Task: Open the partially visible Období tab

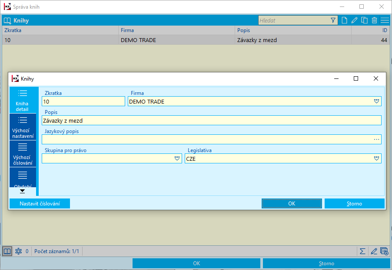Action: pos(23,177)
